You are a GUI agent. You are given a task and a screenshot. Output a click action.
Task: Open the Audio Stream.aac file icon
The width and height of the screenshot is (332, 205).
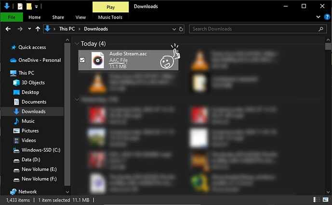[98, 60]
